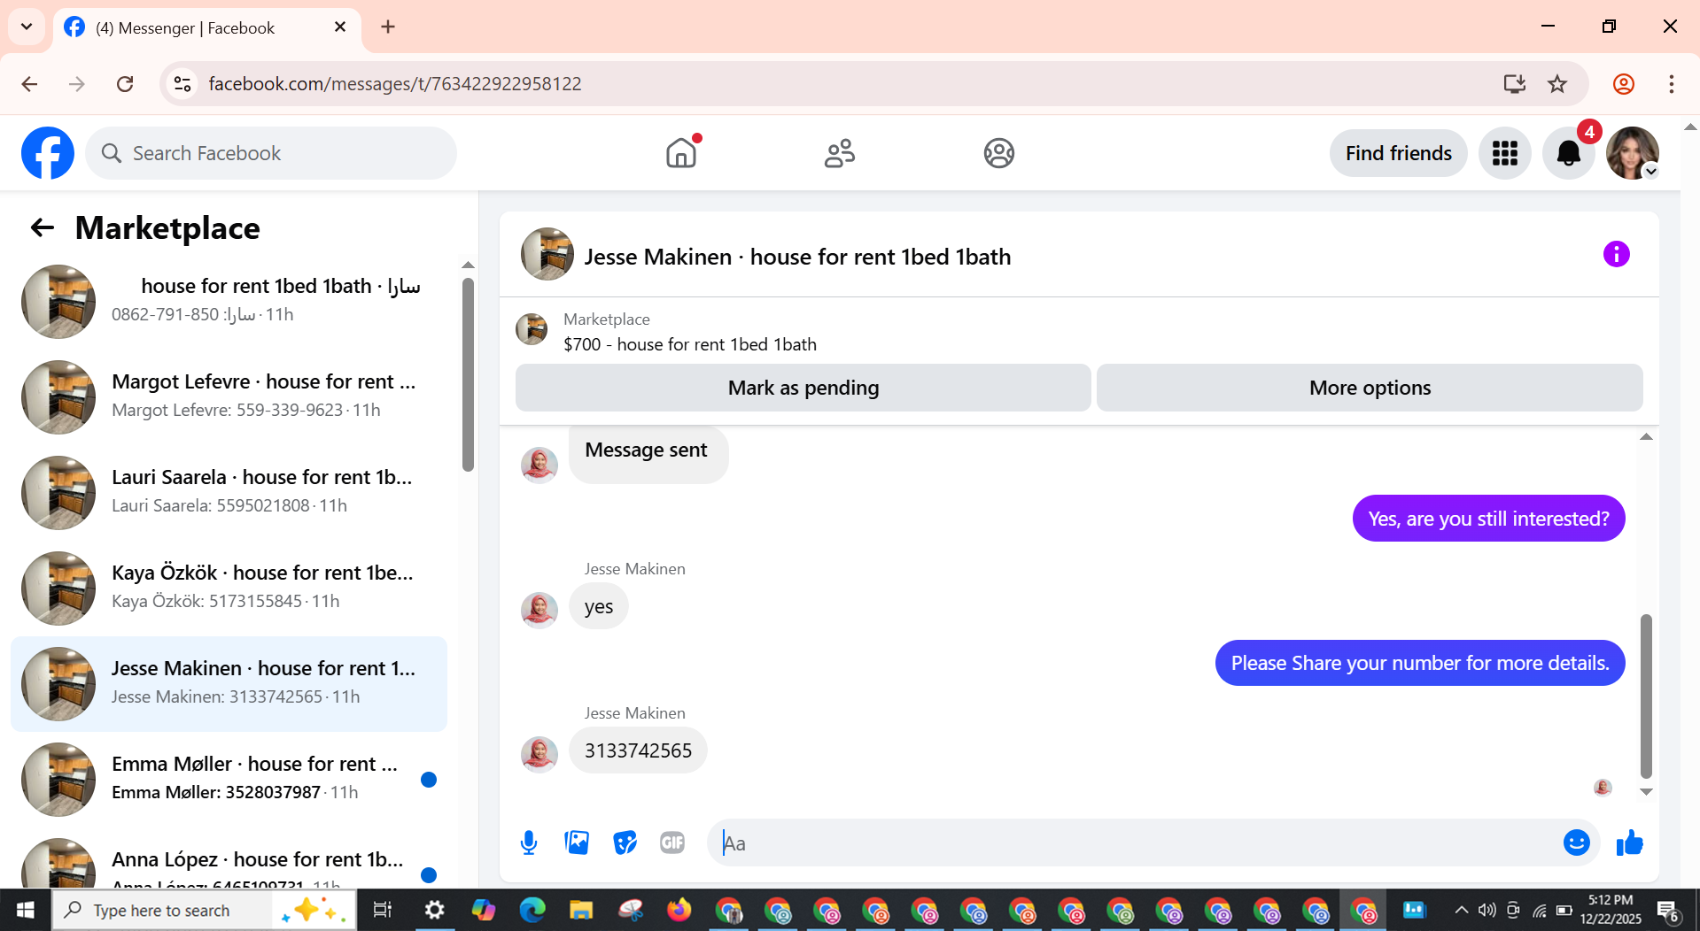Open the سارا house for rent conversation

(x=229, y=301)
